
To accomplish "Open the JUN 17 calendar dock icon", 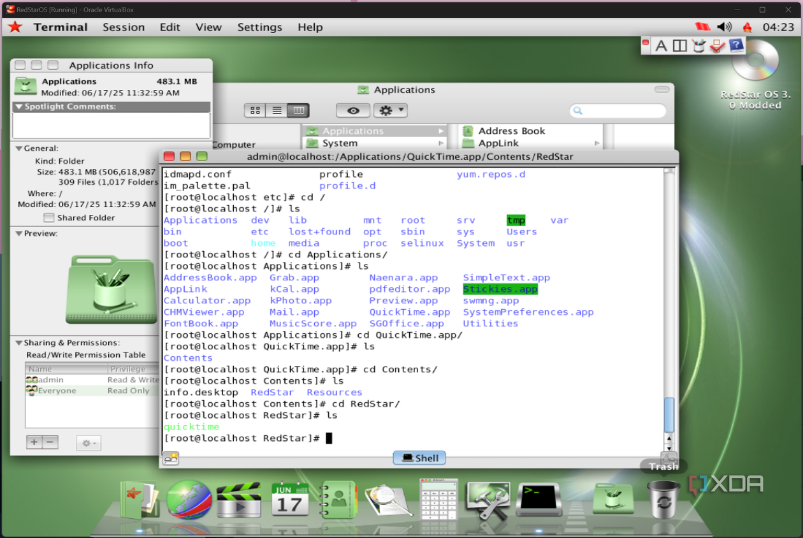I will tap(290, 500).
